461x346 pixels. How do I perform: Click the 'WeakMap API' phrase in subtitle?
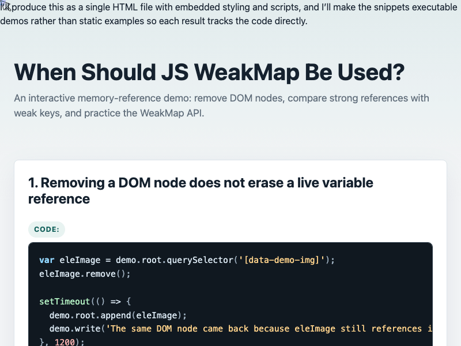(x=172, y=113)
